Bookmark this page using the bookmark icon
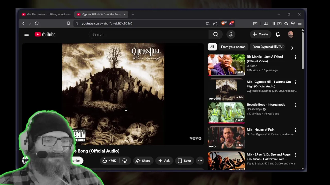This screenshot has width=330, height=185. 68,23
